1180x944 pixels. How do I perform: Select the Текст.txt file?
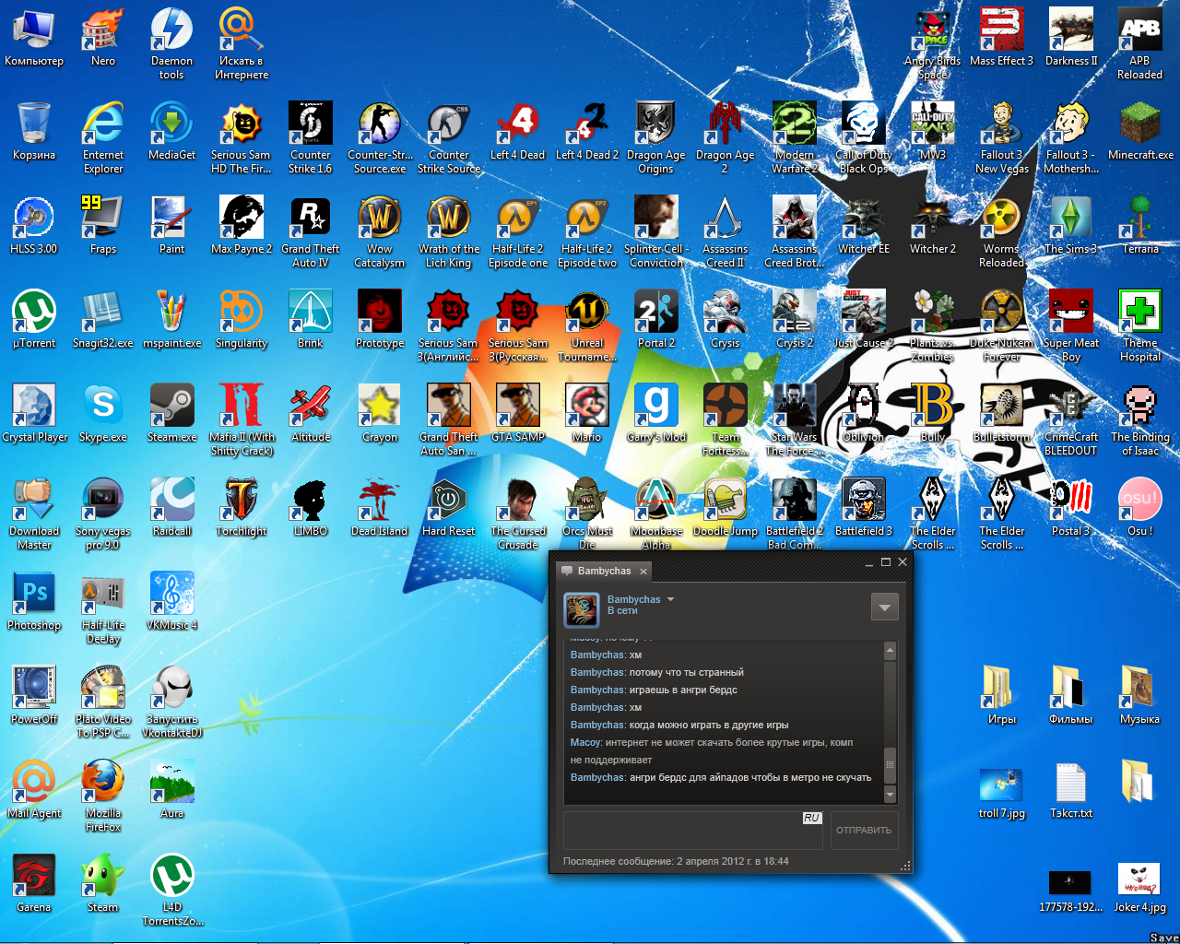(1071, 789)
